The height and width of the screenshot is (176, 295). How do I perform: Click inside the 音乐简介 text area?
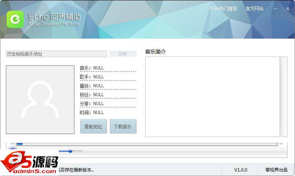tap(212, 97)
